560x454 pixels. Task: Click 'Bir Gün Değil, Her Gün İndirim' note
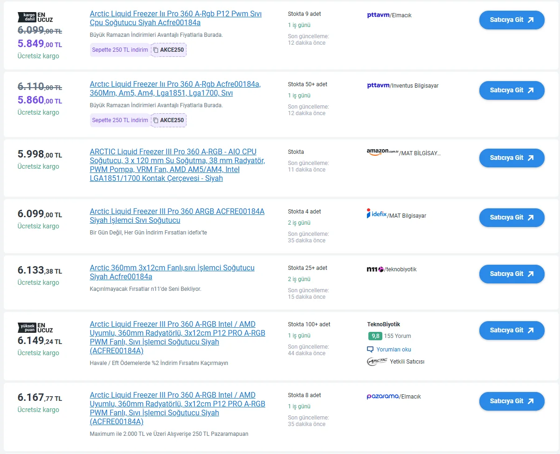pos(148,233)
